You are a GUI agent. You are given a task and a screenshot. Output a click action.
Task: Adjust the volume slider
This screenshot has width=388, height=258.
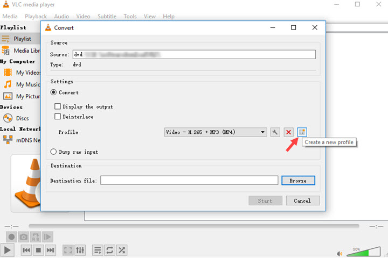(363, 252)
